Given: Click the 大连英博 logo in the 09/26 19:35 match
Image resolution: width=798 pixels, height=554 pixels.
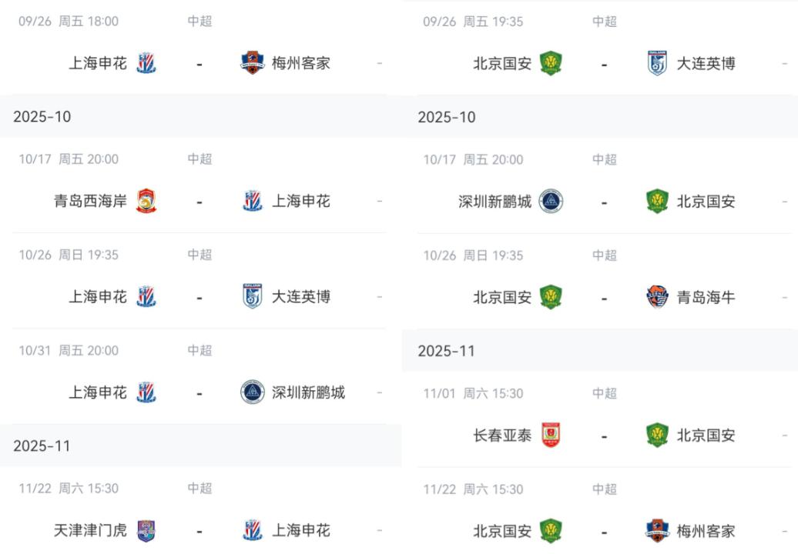Looking at the screenshot, I should [657, 63].
